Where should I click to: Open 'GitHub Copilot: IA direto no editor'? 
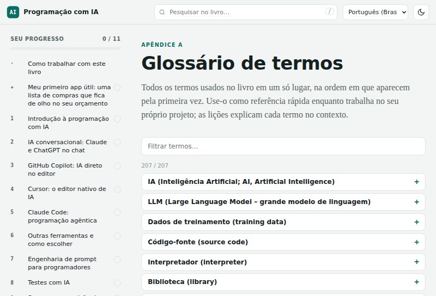(65, 169)
